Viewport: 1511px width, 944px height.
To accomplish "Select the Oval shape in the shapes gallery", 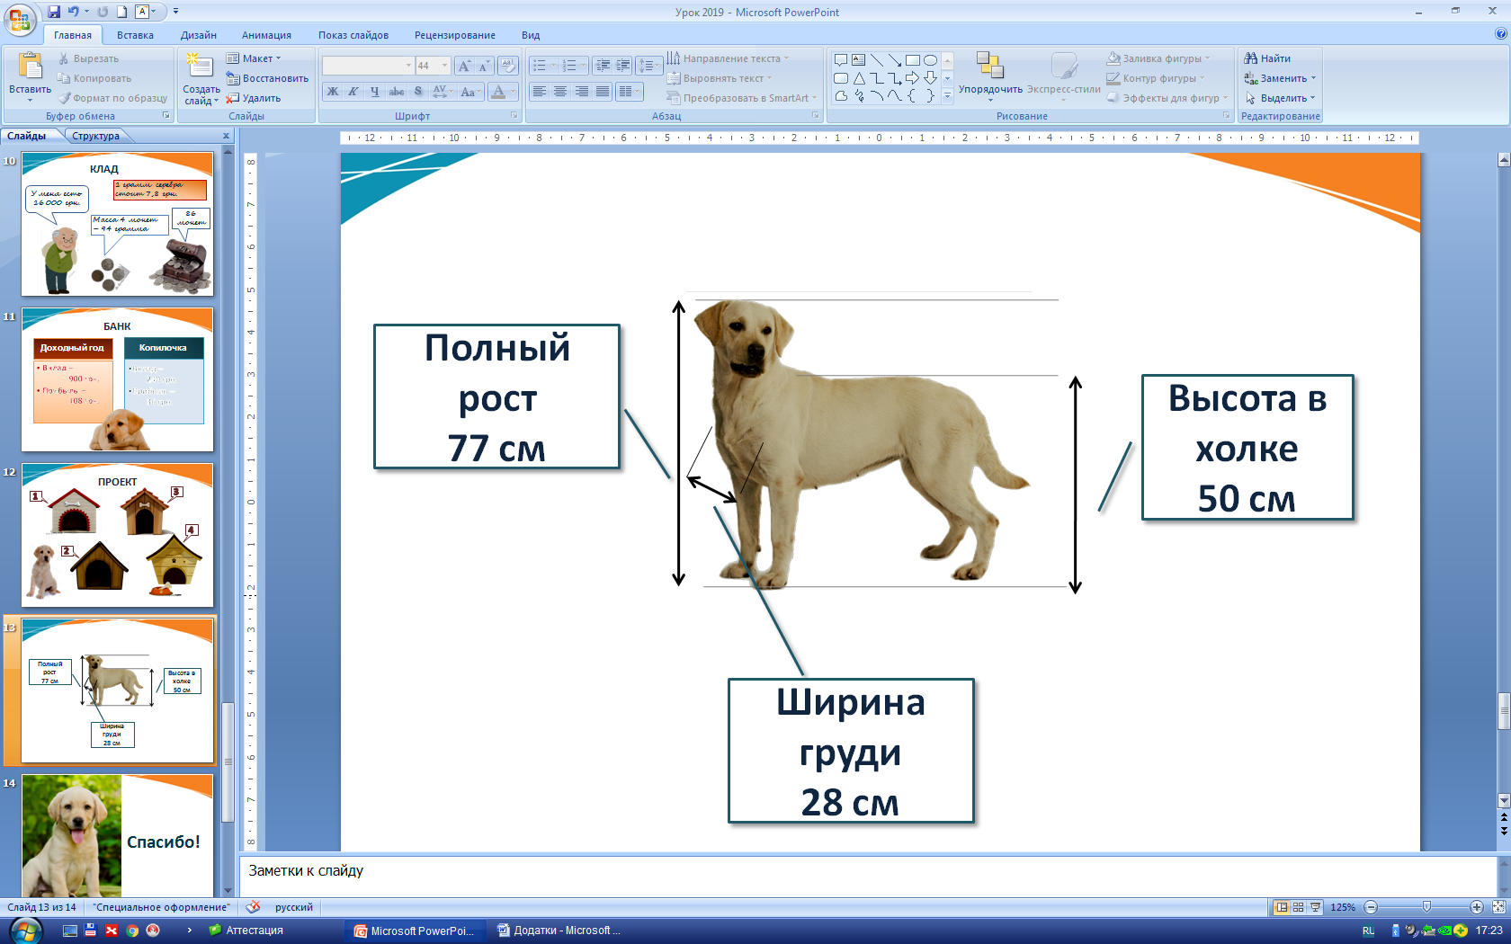I will click(x=930, y=60).
